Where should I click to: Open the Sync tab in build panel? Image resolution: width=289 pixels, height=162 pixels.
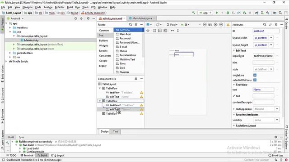[x=22, y=137]
